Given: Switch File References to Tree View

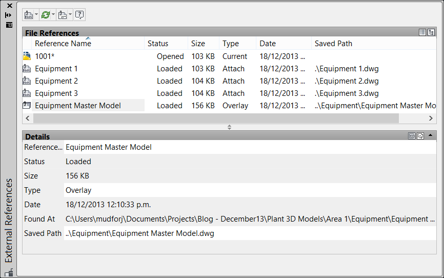Looking at the screenshot, I should point(431,32).
